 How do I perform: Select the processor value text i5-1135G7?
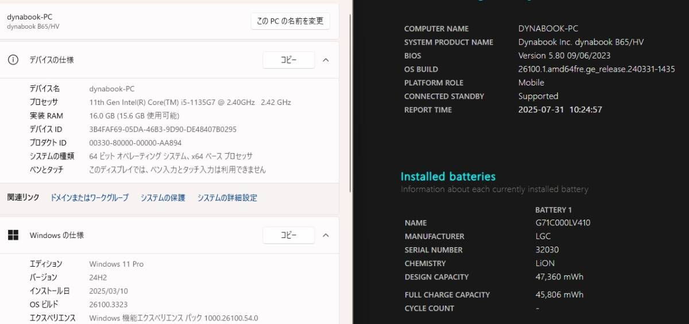[190, 102]
